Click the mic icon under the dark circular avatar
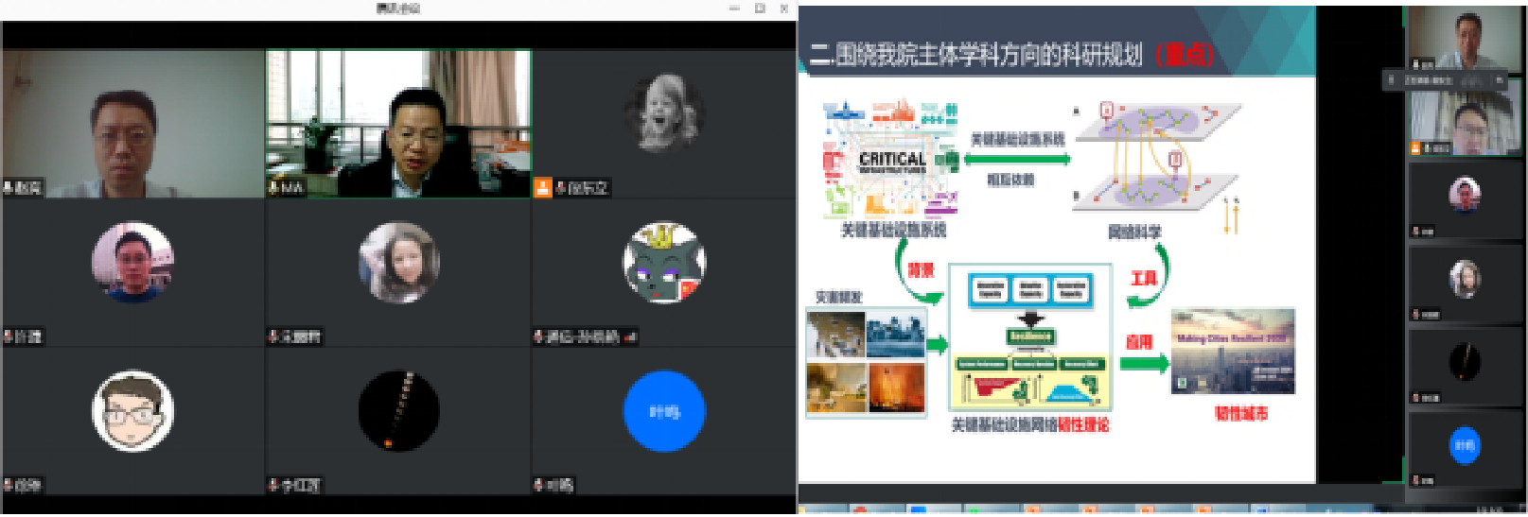Viewport: 1528px width, 517px height. pos(273,486)
